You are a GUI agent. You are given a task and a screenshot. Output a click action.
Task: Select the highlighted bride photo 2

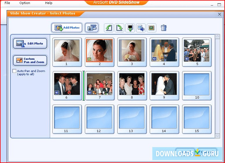[99, 51]
